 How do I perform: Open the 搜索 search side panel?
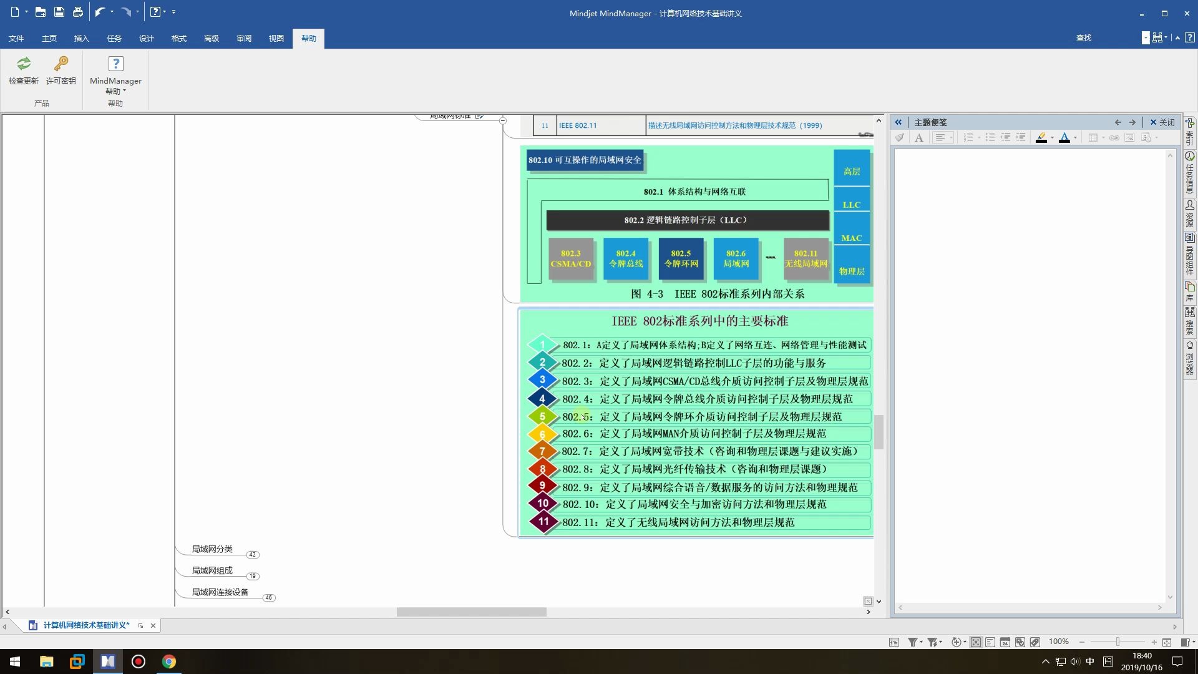[1190, 321]
